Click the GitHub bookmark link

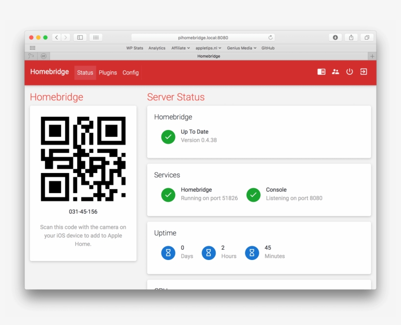click(267, 48)
